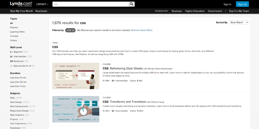The image size is (259, 129).
Task: Filter by Projects subject
Action: tap(17, 119)
